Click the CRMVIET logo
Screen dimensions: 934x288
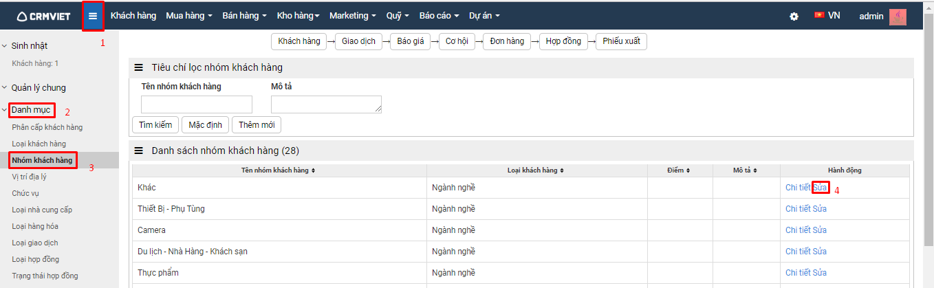(x=43, y=16)
